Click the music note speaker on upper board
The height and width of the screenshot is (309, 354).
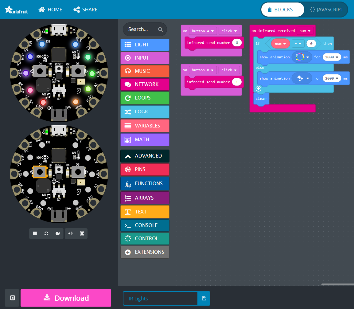click(x=48, y=96)
